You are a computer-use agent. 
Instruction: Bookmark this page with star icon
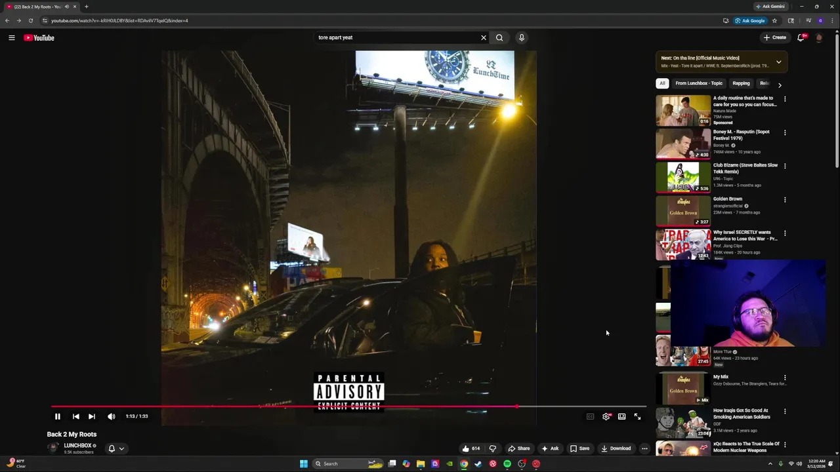(x=774, y=20)
